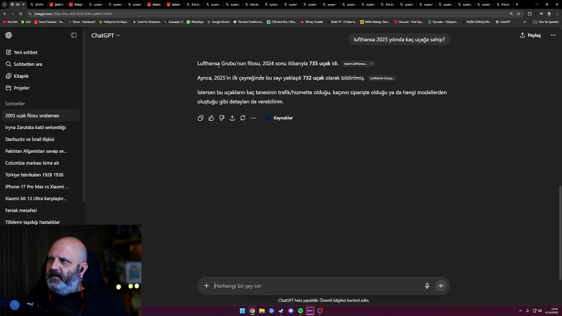Image resolution: width=562 pixels, height=316 pixels.
Task: Open Projeler in the sidebar
Action: (18, 88)
